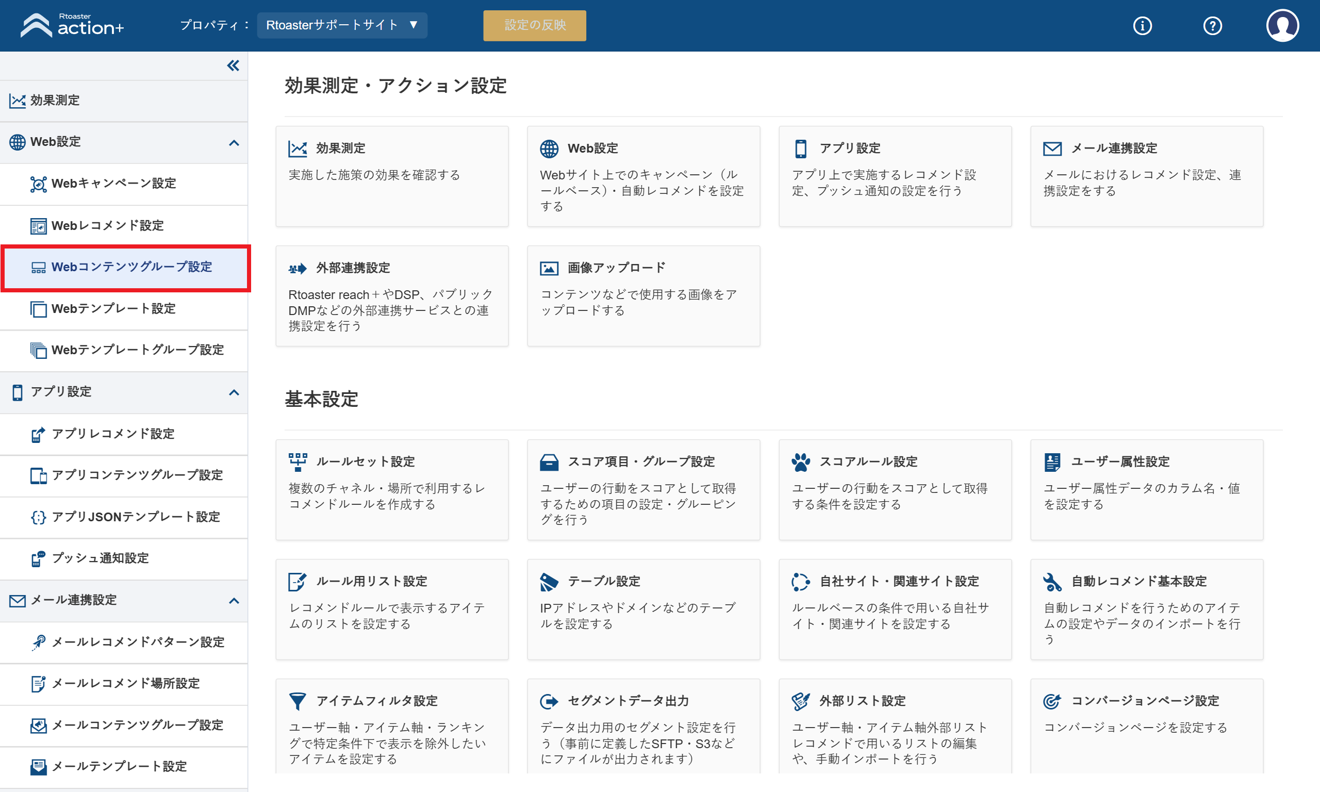Image resolution: width=1320 pixels, height=792 pixels.
Task: Open the property dropdown Rtoasterサポートサイト
Action: pos(342,25)
